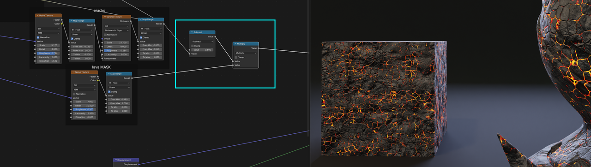Toggle Normalize on the cracks Noise Texture node
This screenshot has width=591, height=167.
pyautogui.click(x=38, y=37)
